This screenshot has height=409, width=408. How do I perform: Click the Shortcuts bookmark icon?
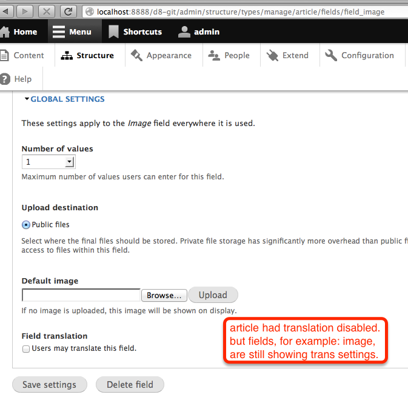coord(113,32)
